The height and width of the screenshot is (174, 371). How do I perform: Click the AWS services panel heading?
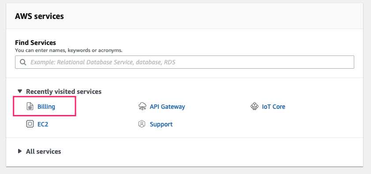tap(39, 16)
